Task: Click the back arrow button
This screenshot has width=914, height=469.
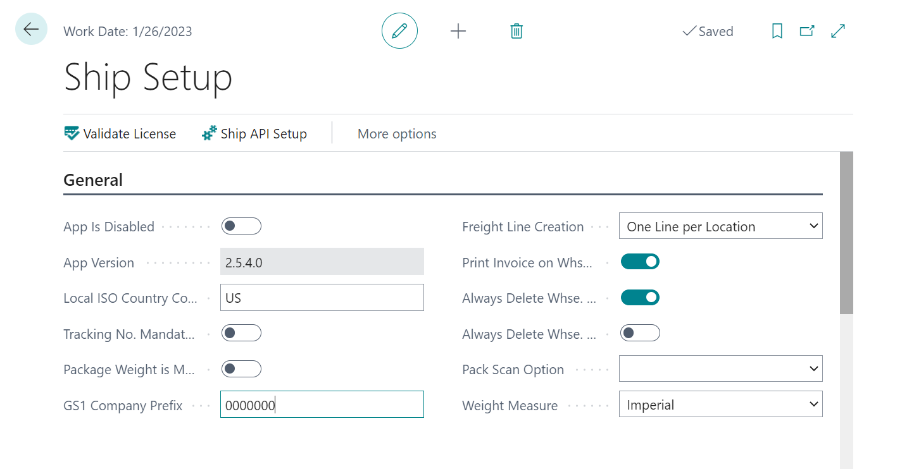Action: [31, 29]
